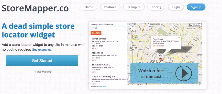Select the Paper Source store name
The width and height of the screenshot is (222, 94).
click(x=99, y=39)
